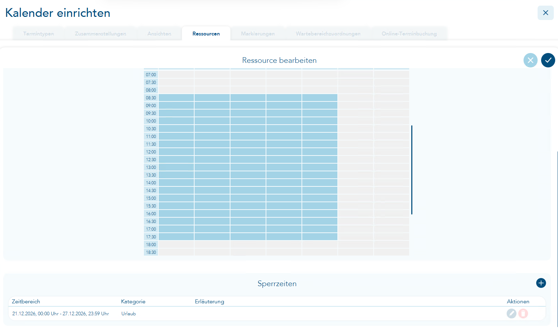This screenshot has width=558, height=330.
Task: Toggle the 08:30 slot in first day column
Action: pos(176,98)
